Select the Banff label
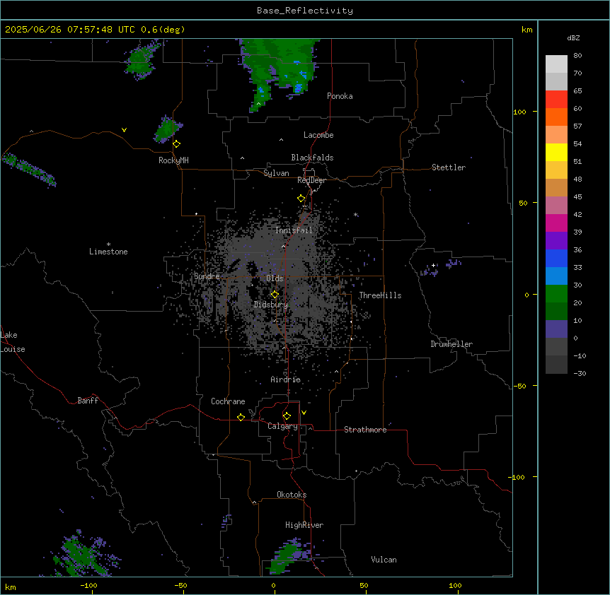 pyautogui.click(x=88, y=401)
